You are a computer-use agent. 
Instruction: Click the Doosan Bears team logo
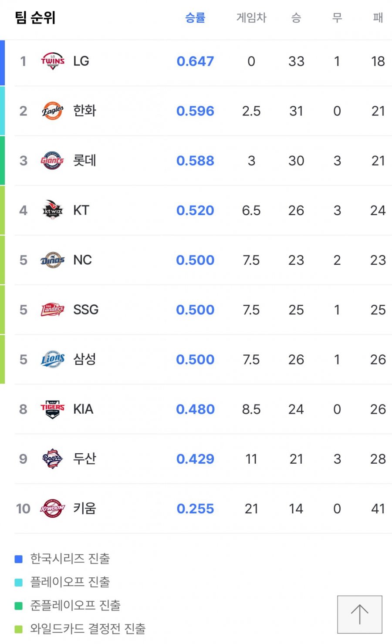pos(53,459)
